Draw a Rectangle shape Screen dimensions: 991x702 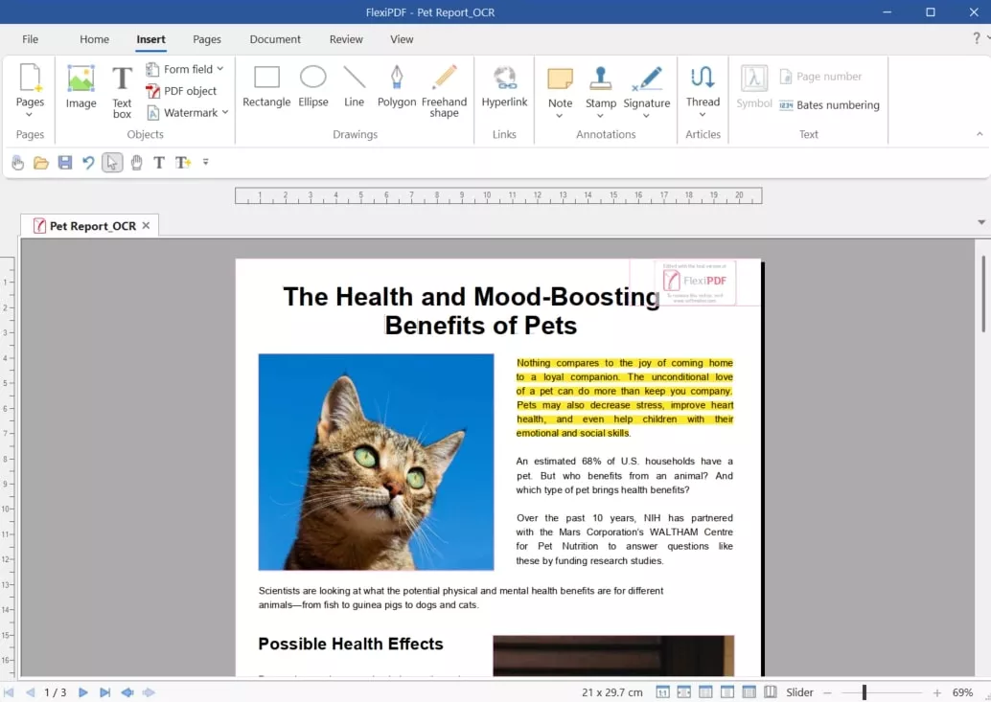click(x=266, y=87)
